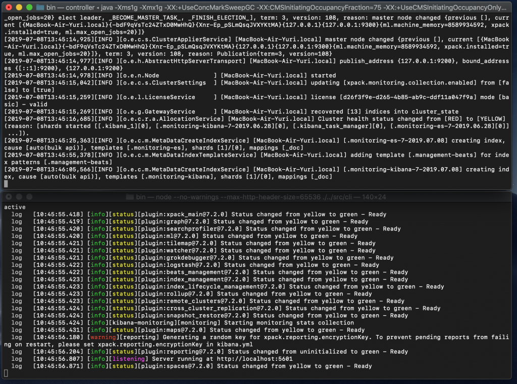Select 'plugin:maps@7.2.0' text
The height and width of the screenshot is (384, 517).
(174, 330)
